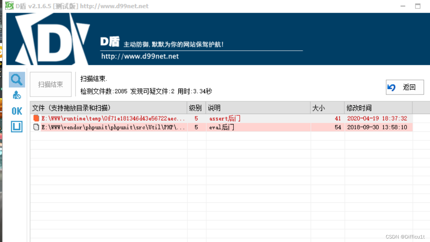Sort by 说明 column header
430x242 pixels.
click(258, 108)
